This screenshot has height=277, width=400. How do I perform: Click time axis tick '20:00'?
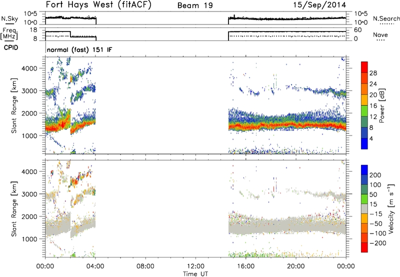pyautogui.click(x=296, y=266)
